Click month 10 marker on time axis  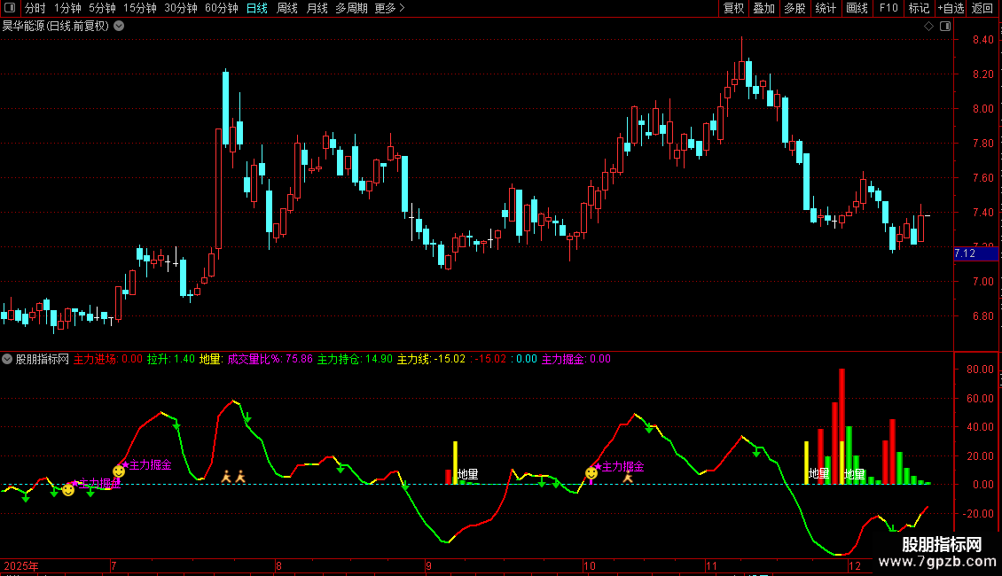pos(589,565)
